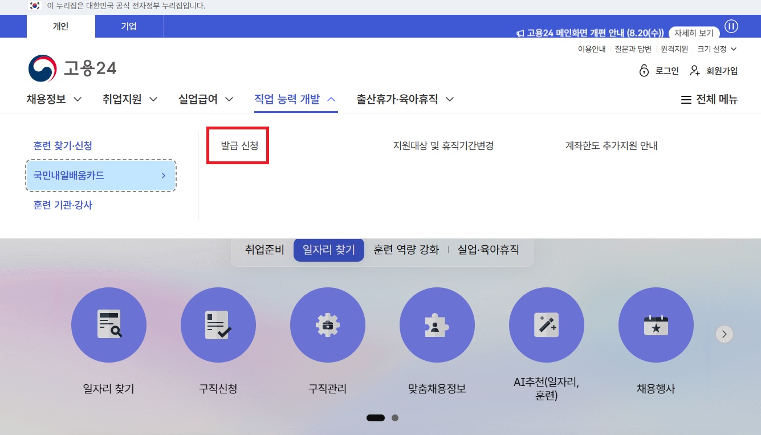Image resolution: width=761 pixels, height=435 pixels.
Task: Open the 전체 메뉴 menu
Action: click(709, 99)
